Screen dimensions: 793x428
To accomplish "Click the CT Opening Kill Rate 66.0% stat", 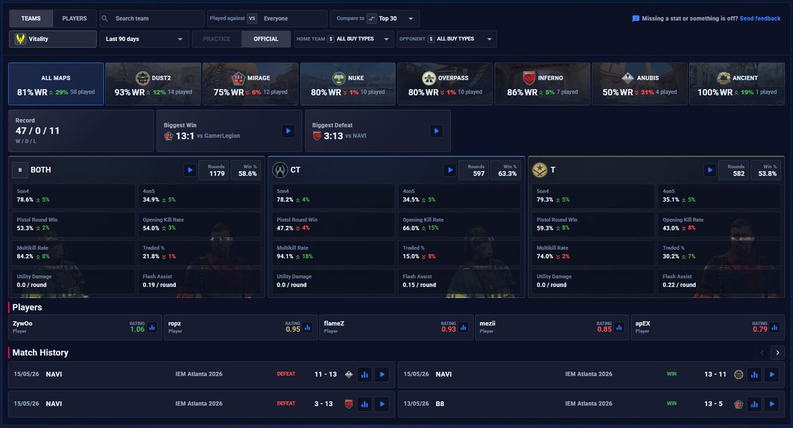I will point(460,224).
